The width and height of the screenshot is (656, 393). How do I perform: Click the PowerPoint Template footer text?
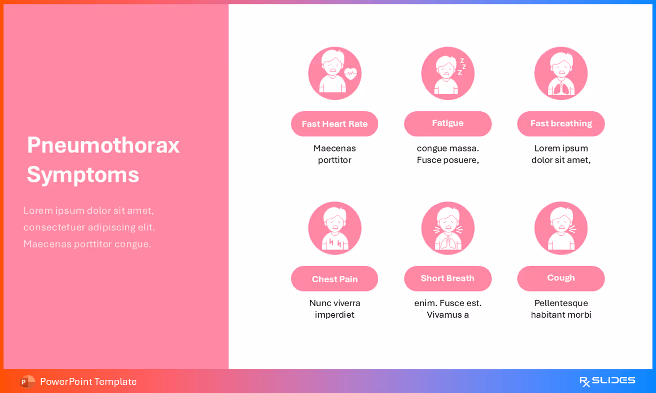pyautogui.click(x=88, y=381)
